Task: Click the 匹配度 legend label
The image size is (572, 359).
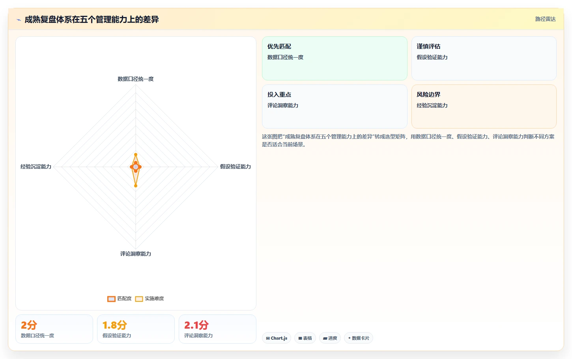Action: point(124,299)
